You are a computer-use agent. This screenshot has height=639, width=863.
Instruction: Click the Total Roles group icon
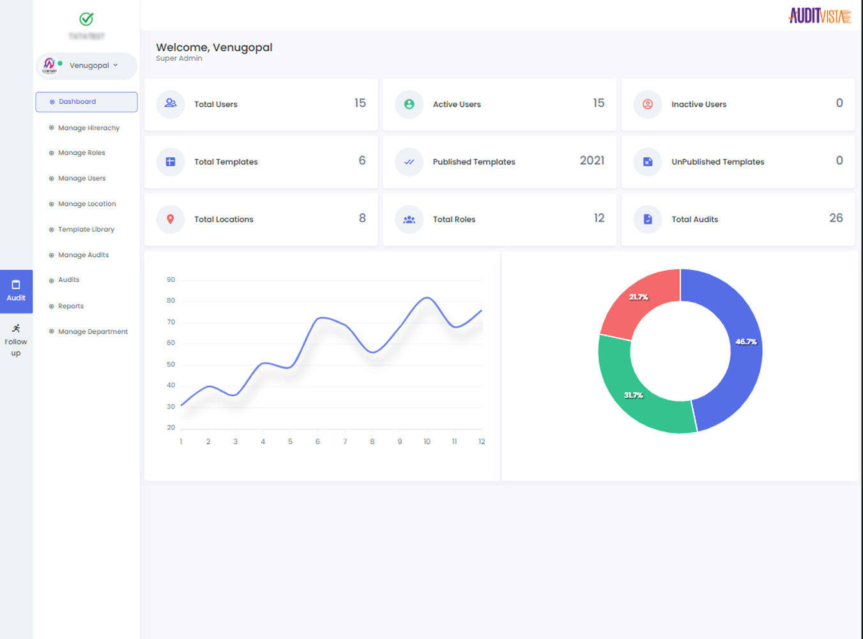coord(409,219)
